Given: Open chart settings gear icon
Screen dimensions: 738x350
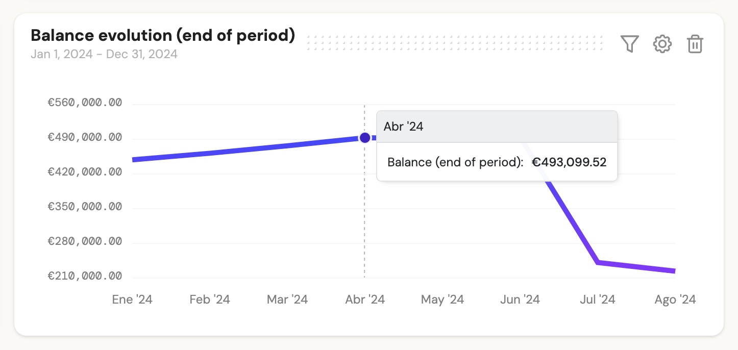Looking at the screenshot, I should tap(662, 44).
